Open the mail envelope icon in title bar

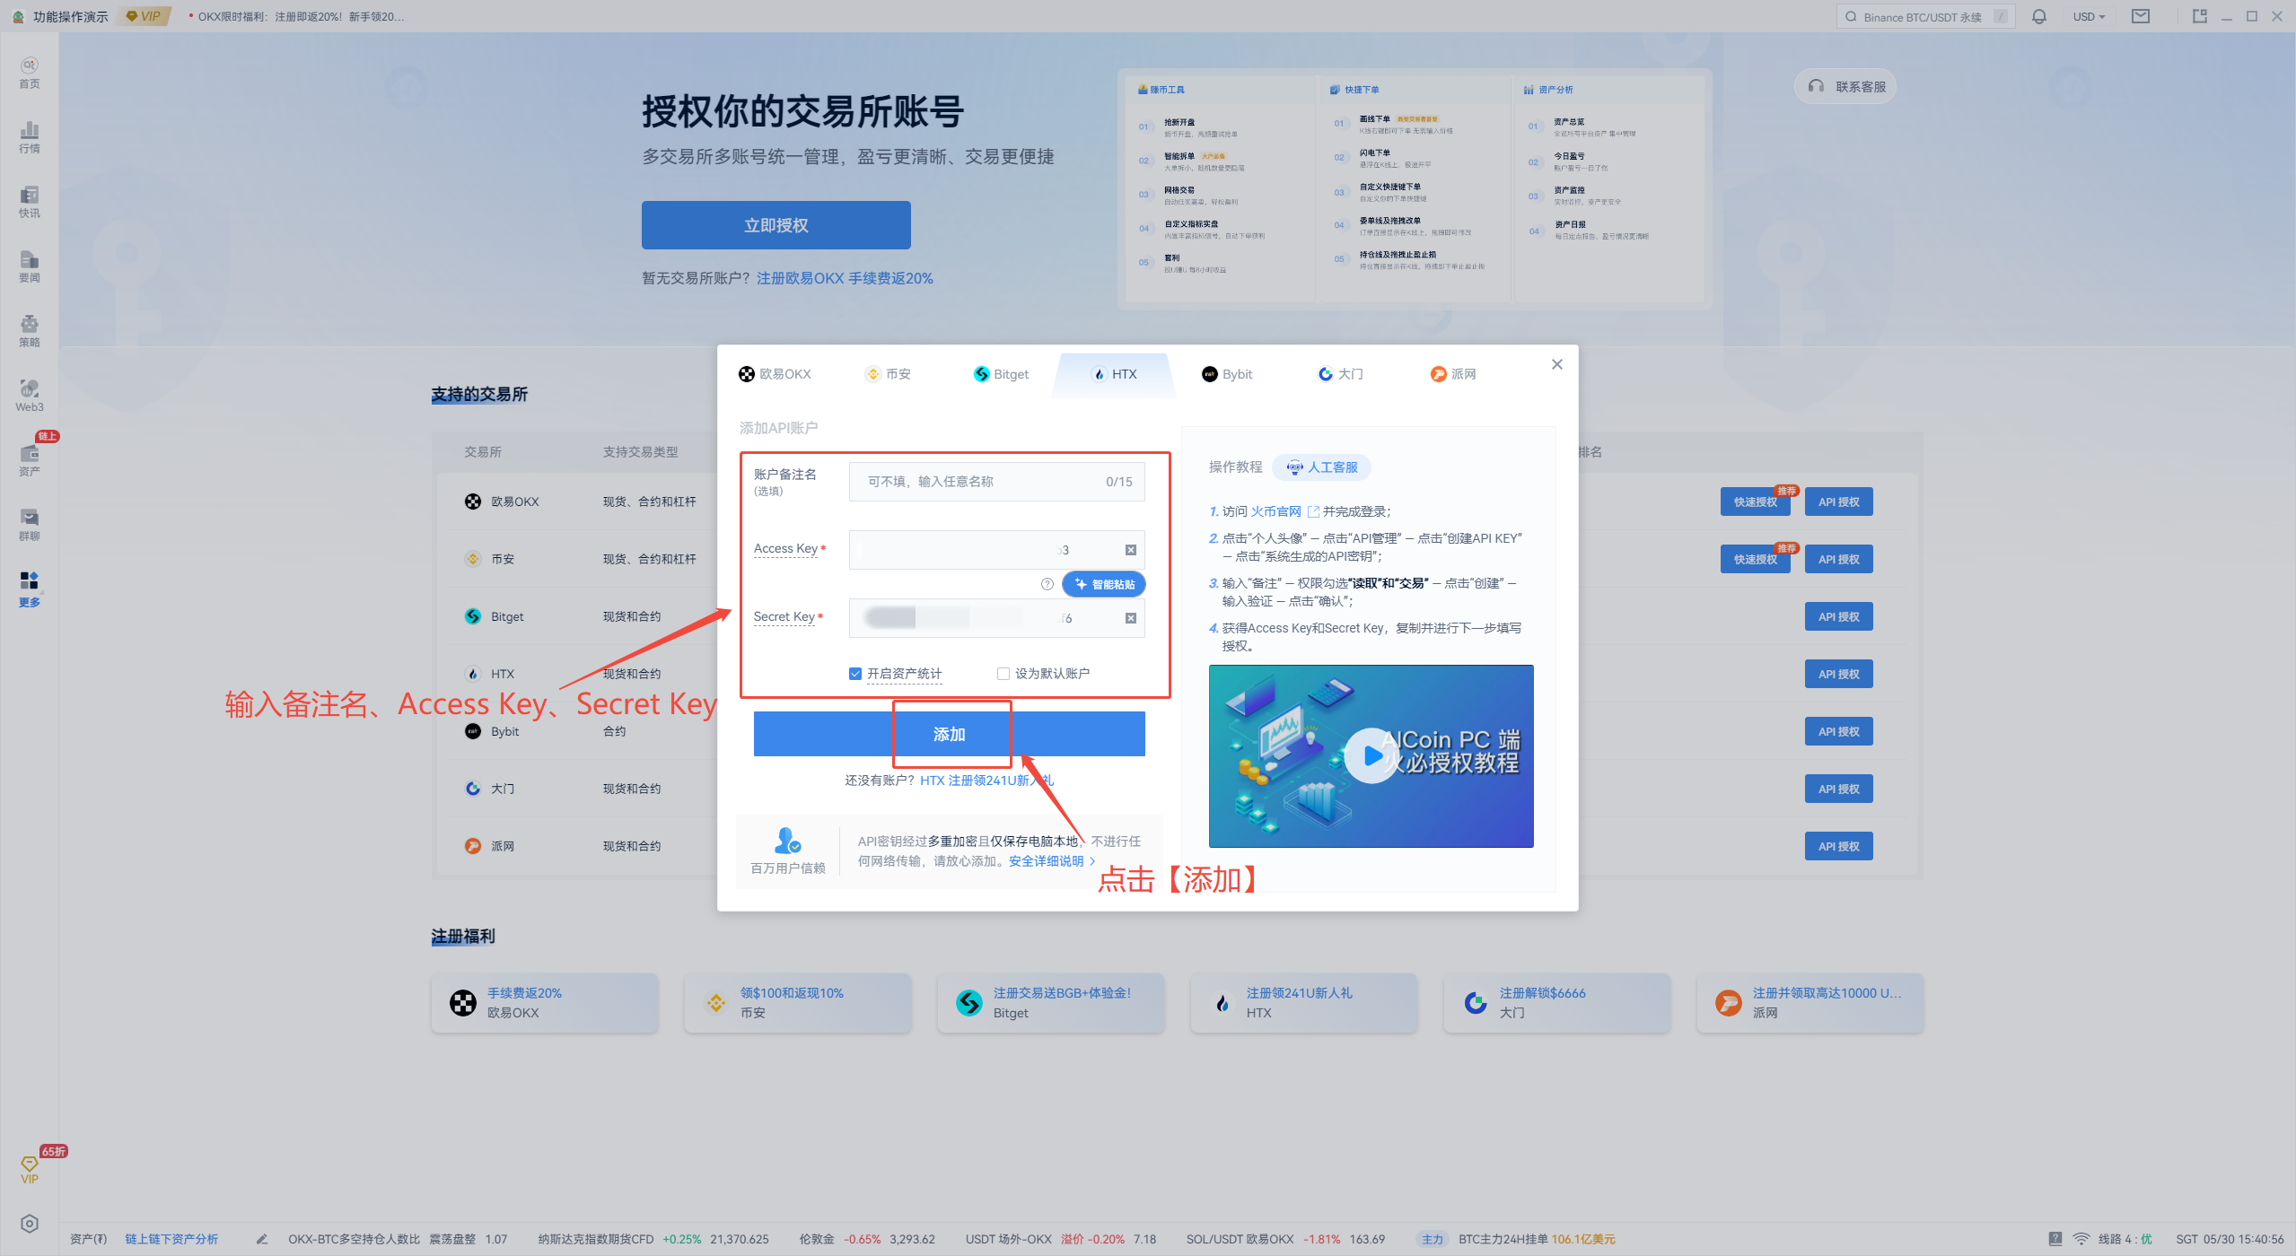[x=2141, y=16]
